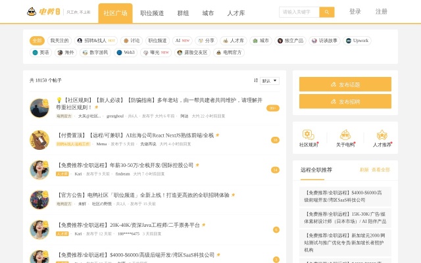Select the 全部 category filter
421x263 pixels.
click(x=37, y=40)
